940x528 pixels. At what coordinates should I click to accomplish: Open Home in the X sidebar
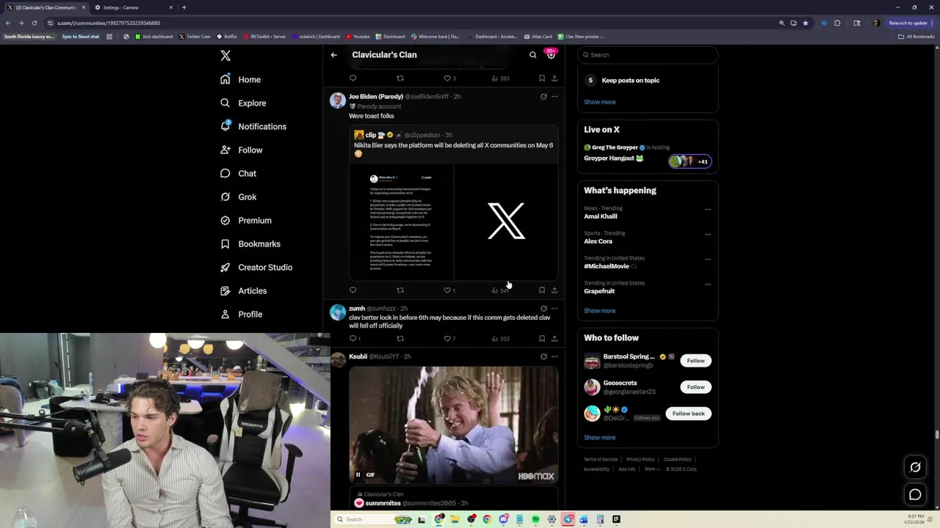(241, 79)
